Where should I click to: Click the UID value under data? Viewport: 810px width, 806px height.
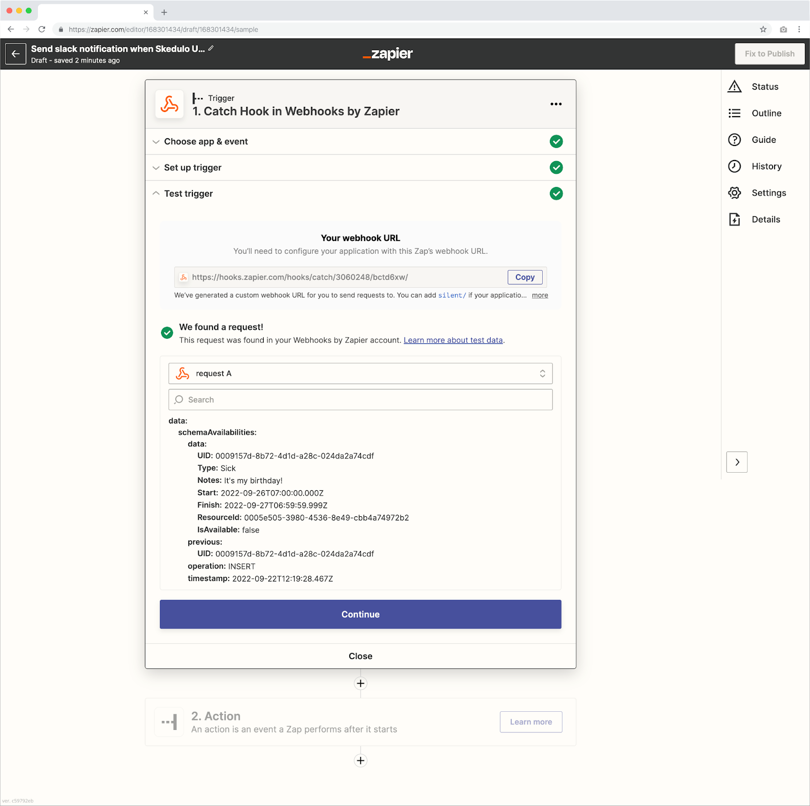[x=295, y=456]
